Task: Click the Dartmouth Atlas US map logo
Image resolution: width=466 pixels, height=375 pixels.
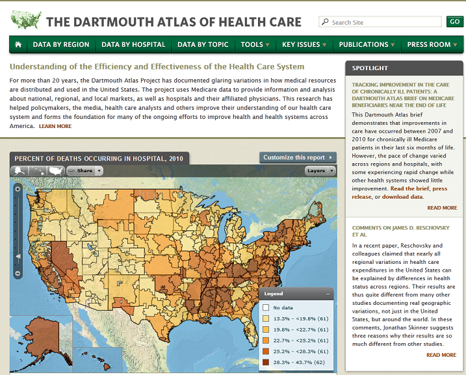Action: click(x=26, y=19)
